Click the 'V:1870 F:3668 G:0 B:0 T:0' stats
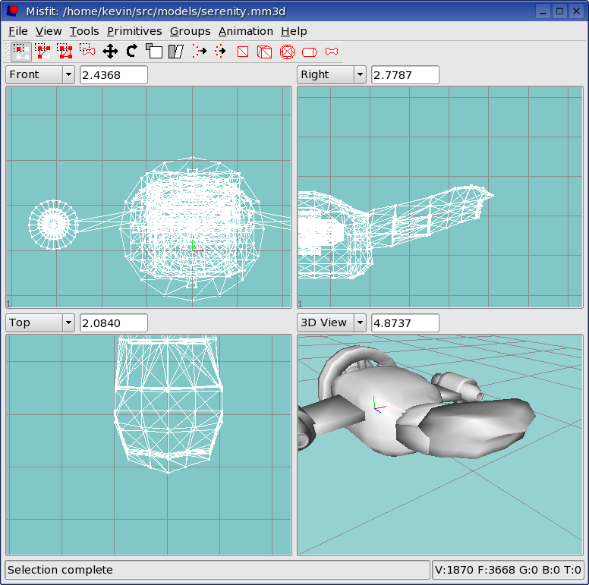The width and height of the screenshot is (589, 585). pos(508,570)
